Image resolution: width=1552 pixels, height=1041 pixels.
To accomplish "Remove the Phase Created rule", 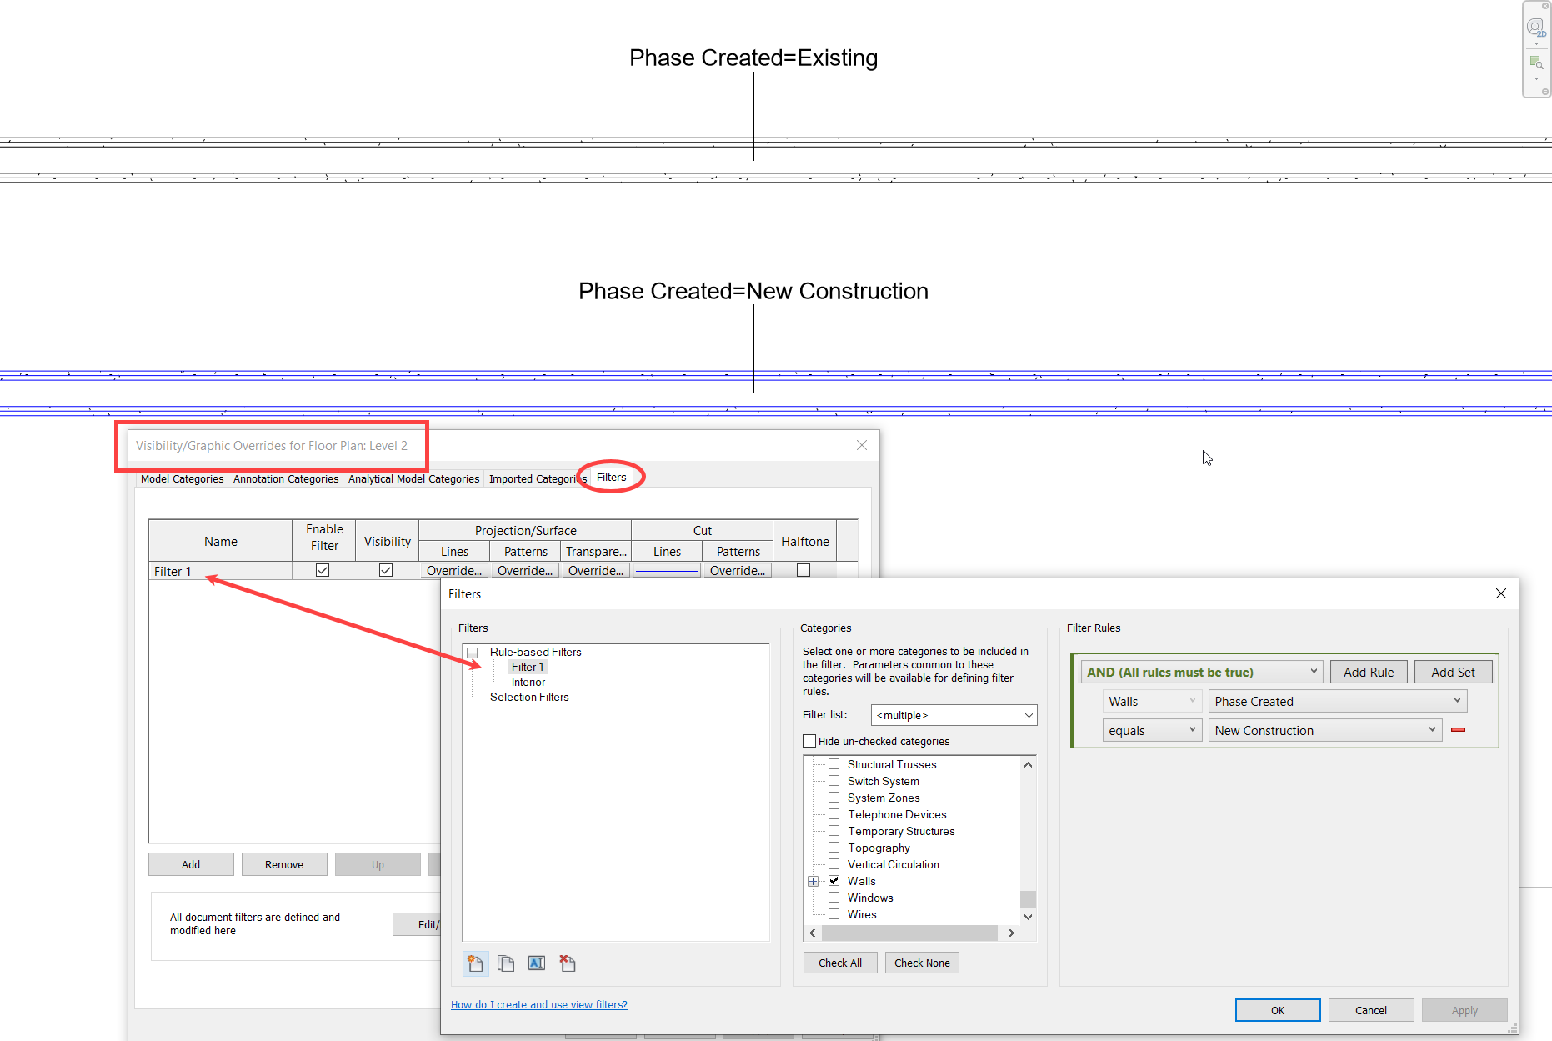I will coord(1459,729).
